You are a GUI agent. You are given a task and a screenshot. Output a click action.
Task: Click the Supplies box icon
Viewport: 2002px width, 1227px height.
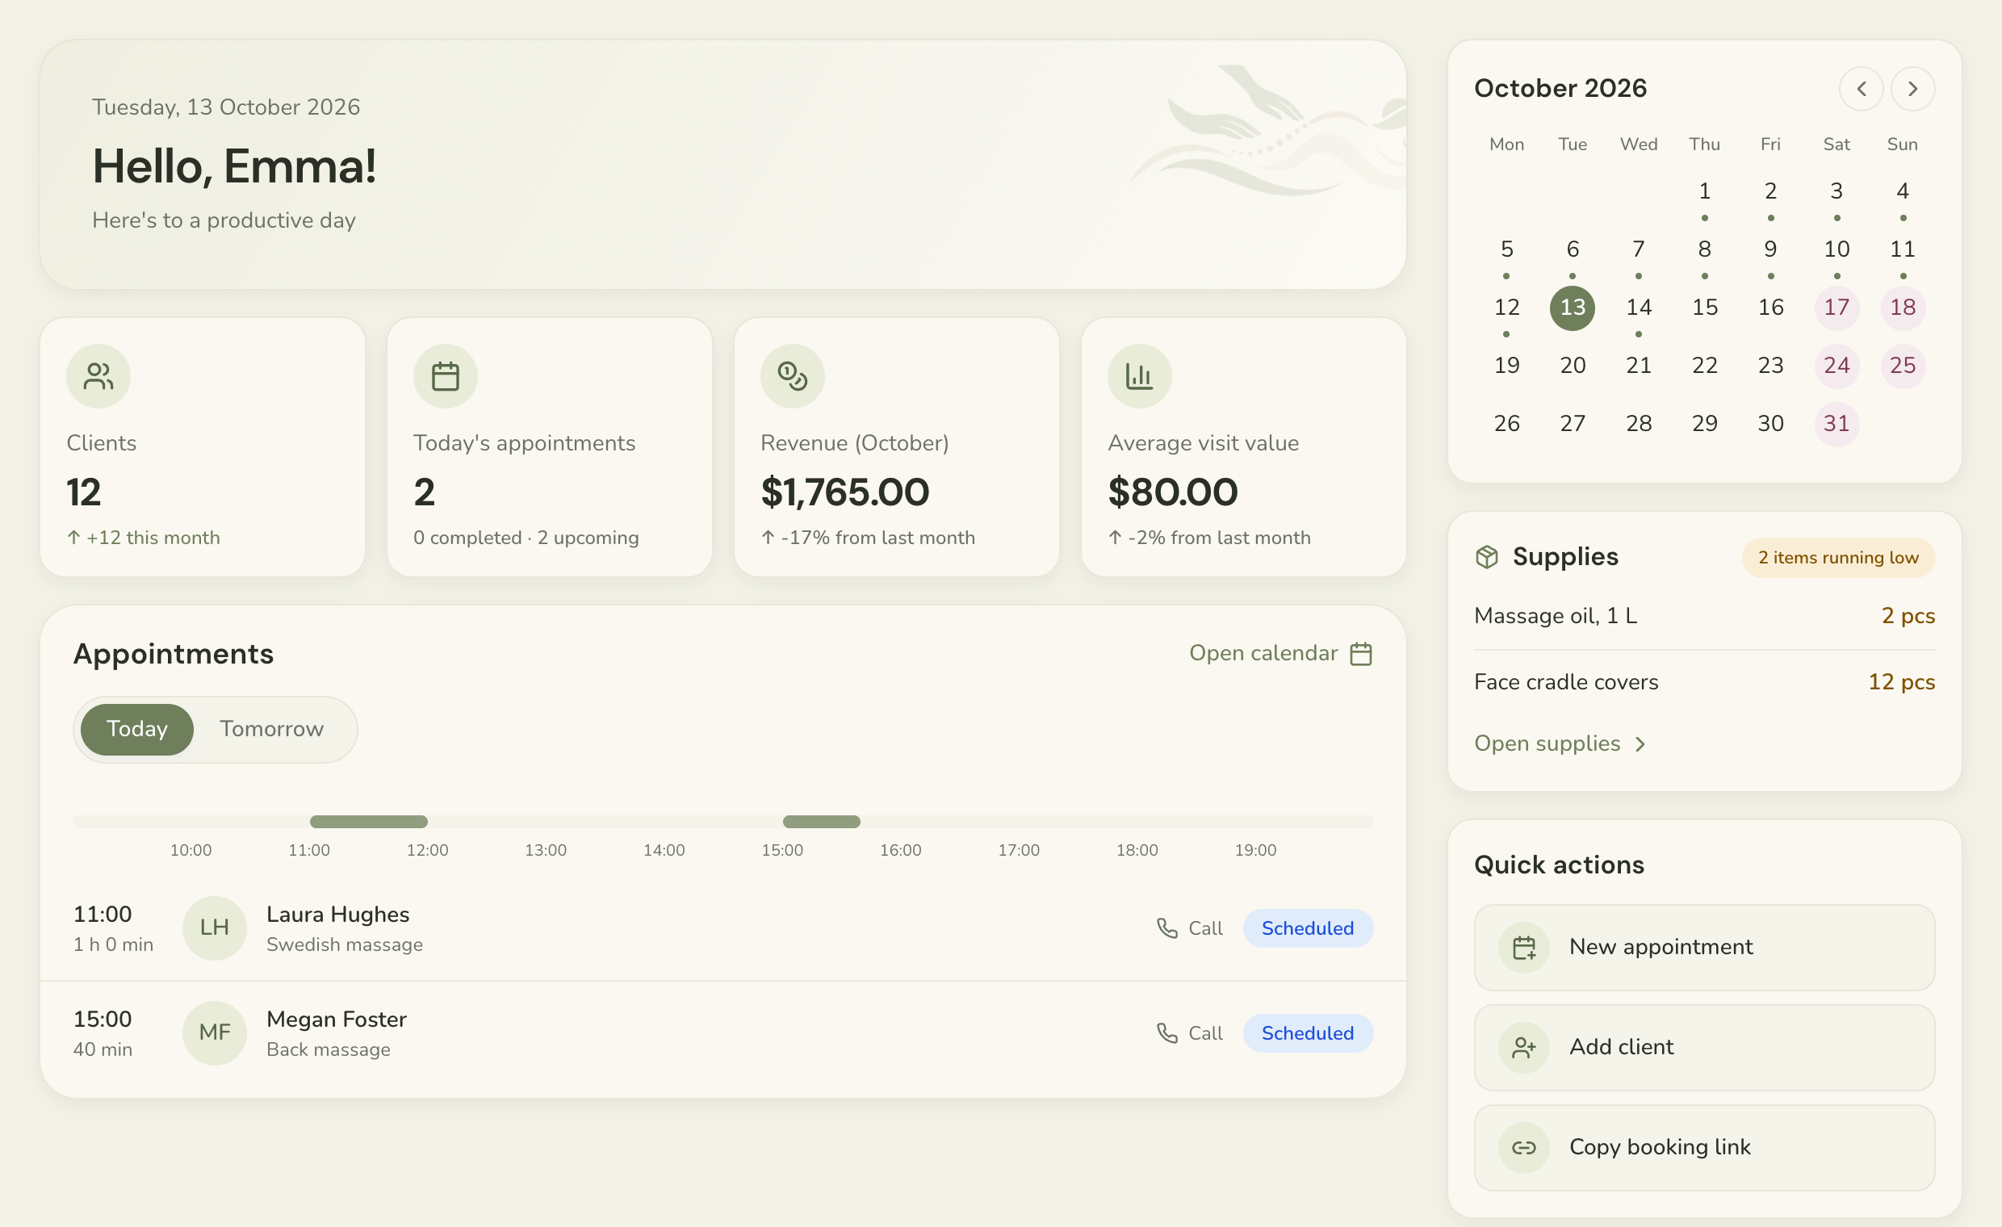click(x=1487, y=557)
